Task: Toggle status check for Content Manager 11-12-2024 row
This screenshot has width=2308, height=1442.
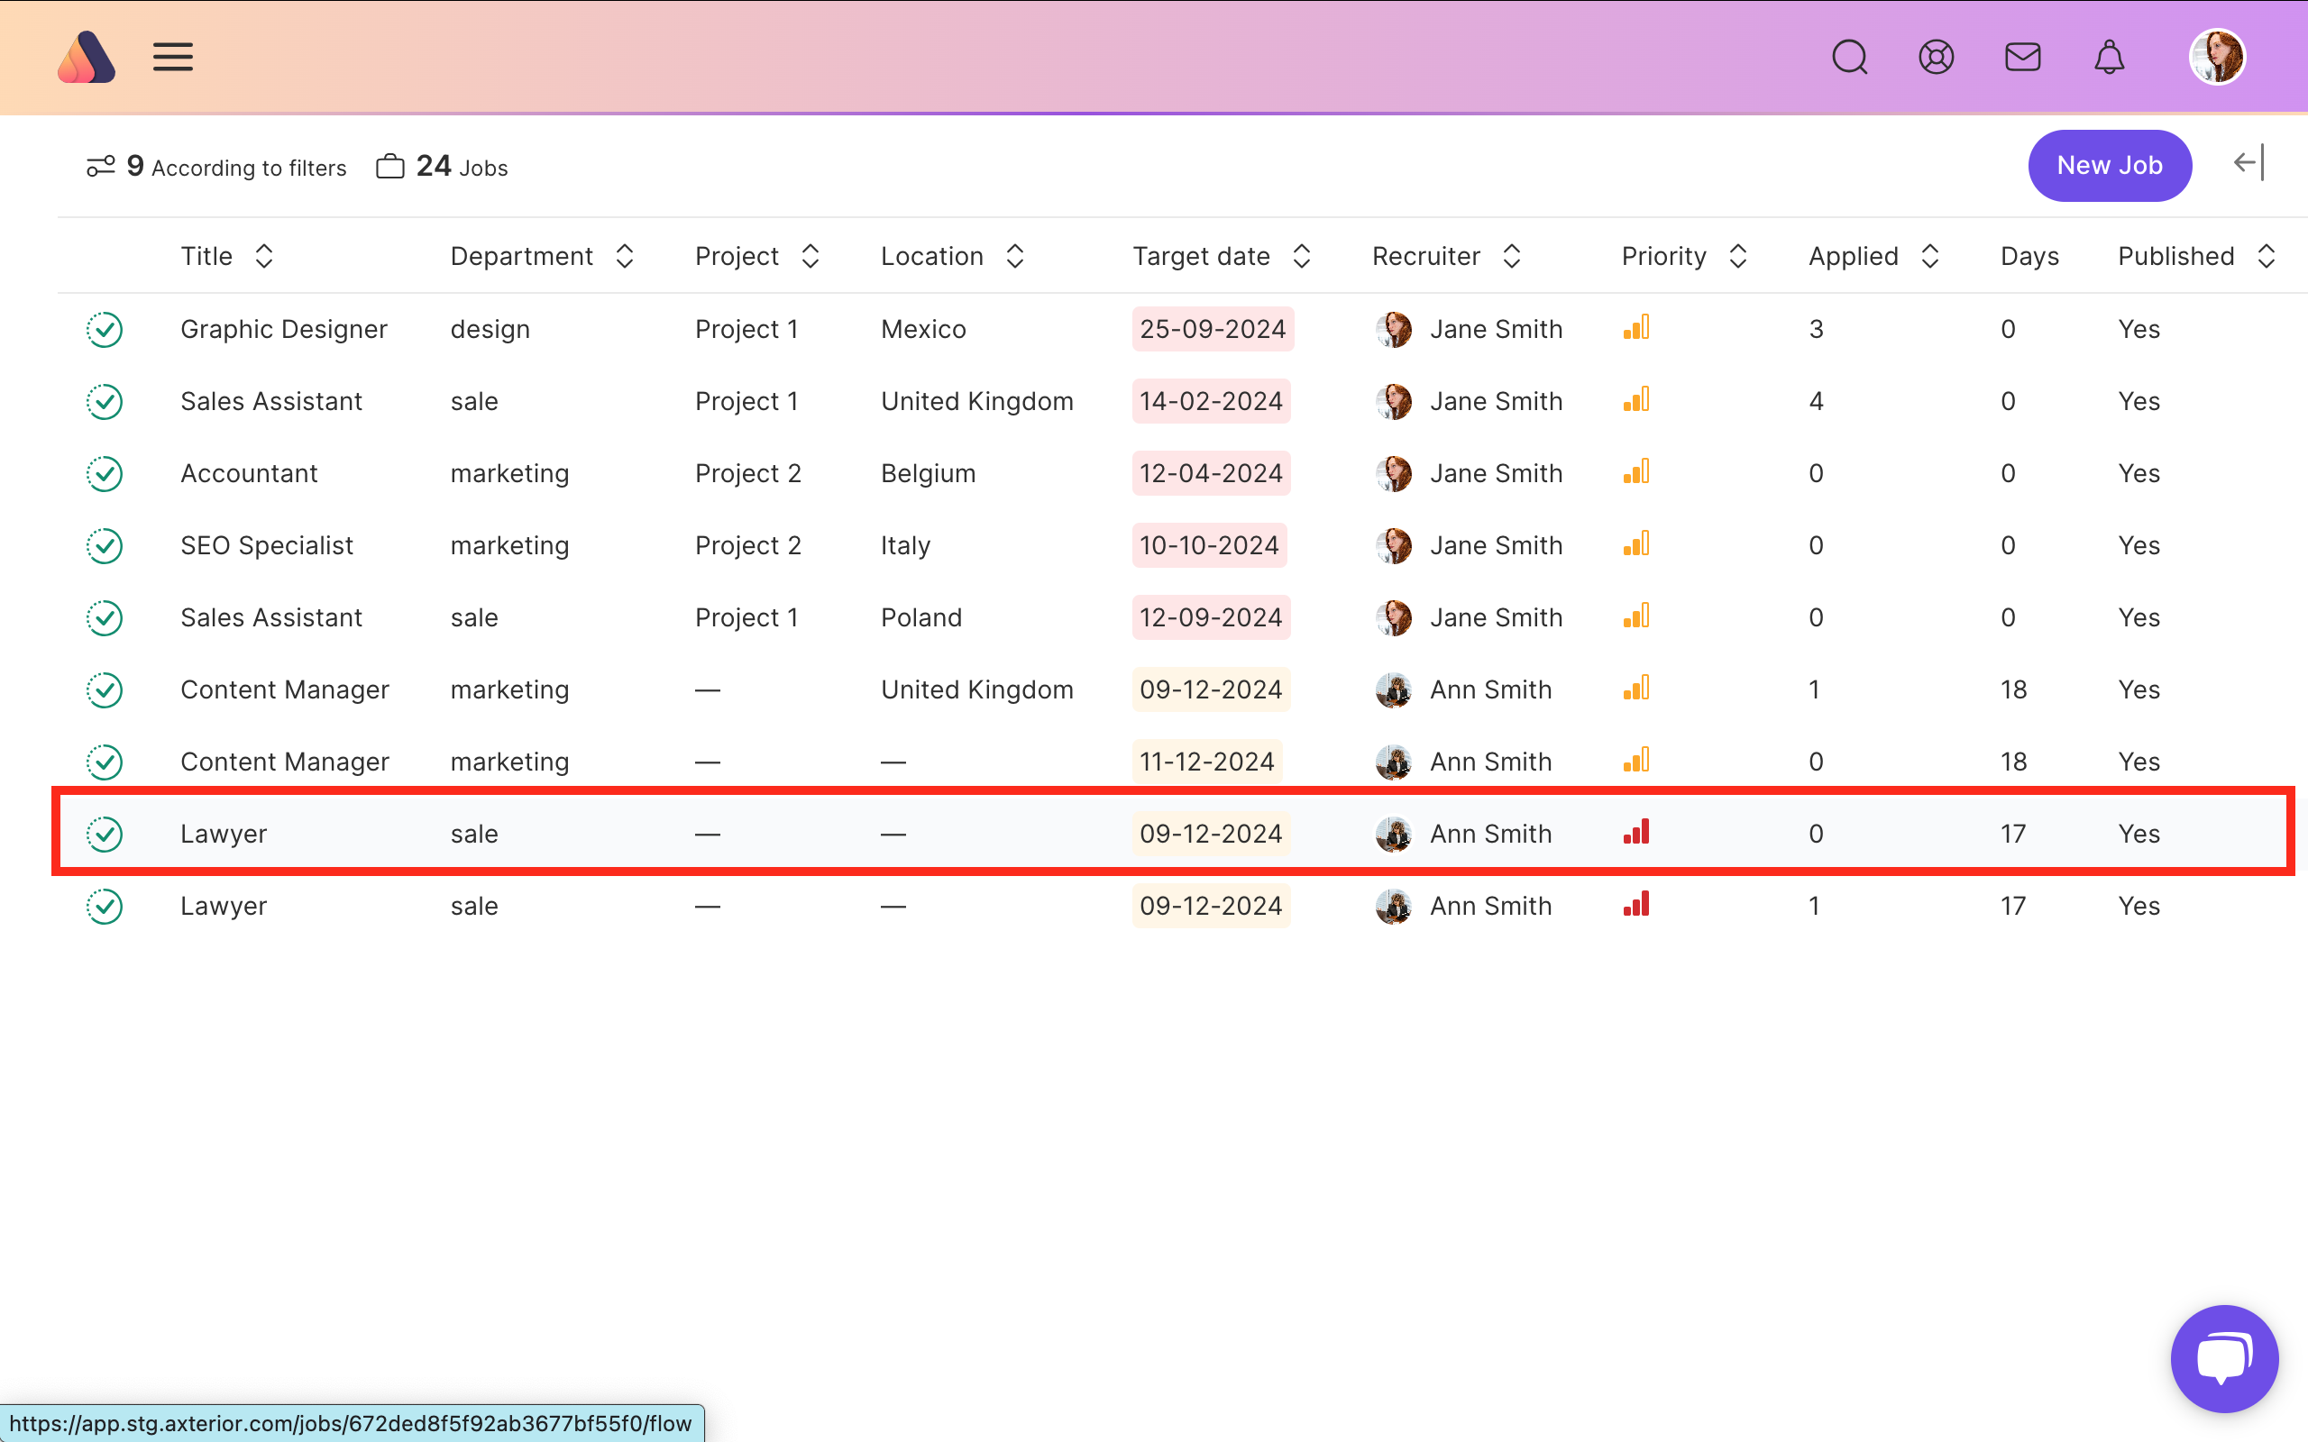Action: point(105,762)
